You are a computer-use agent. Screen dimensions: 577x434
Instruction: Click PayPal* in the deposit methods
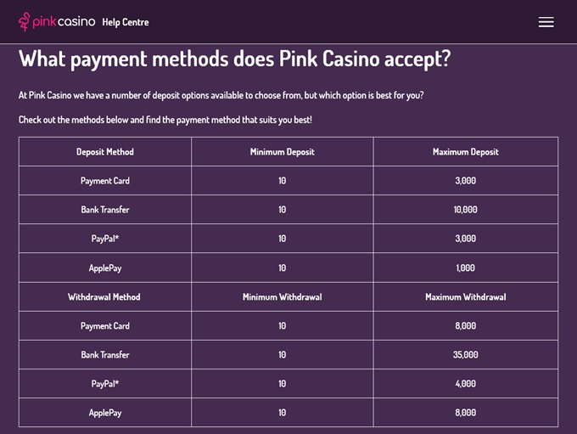(x=105, y=239)
